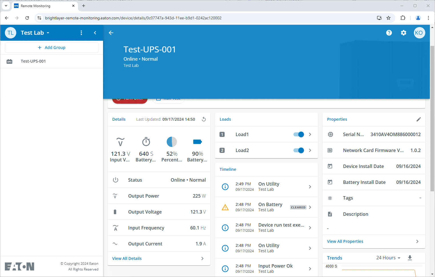The height and width of the screenshot is (277, 435).
Task: Click the install app icon in address bar
Action: (379, 18)
